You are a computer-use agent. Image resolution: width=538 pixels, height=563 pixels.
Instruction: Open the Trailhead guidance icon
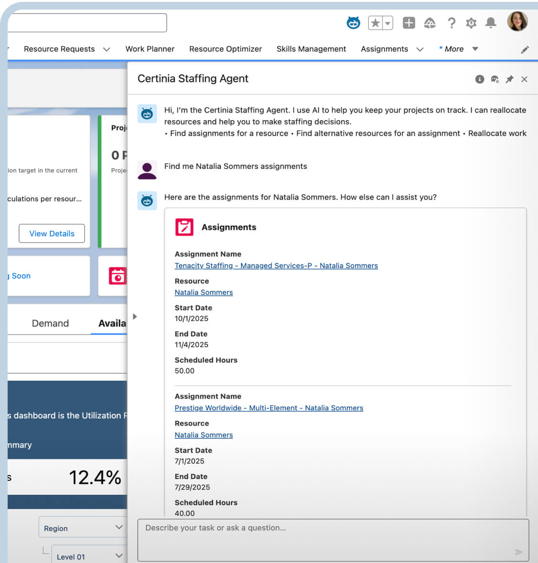[x=430, y=23]
